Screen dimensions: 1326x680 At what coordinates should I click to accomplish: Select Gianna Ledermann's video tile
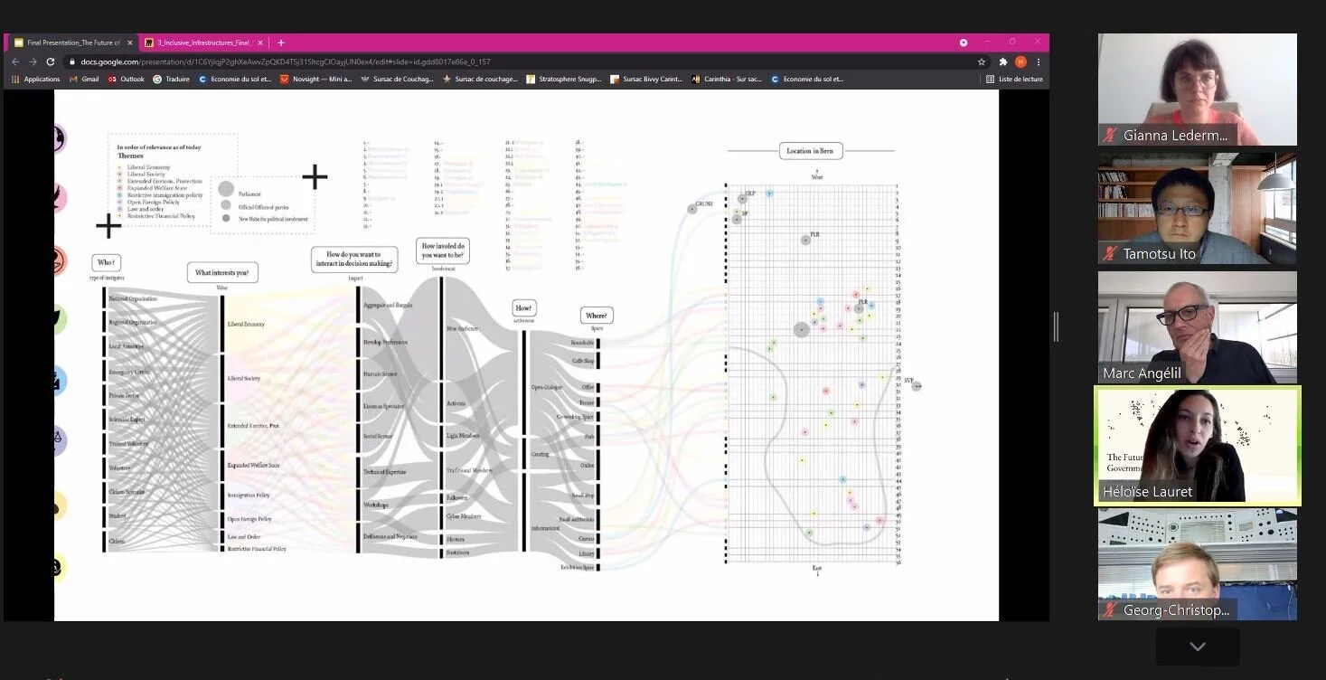pyautogui.click(x=1198, y=90)
